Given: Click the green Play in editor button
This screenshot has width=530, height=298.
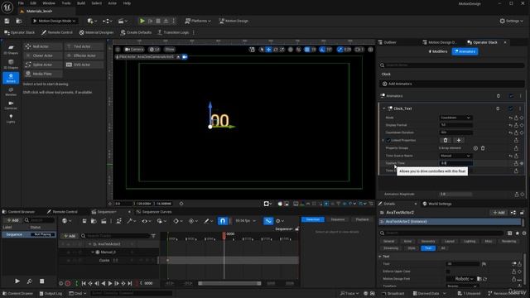Looking at the screenshot, I should pyautogui.click(x=142, y=21).
